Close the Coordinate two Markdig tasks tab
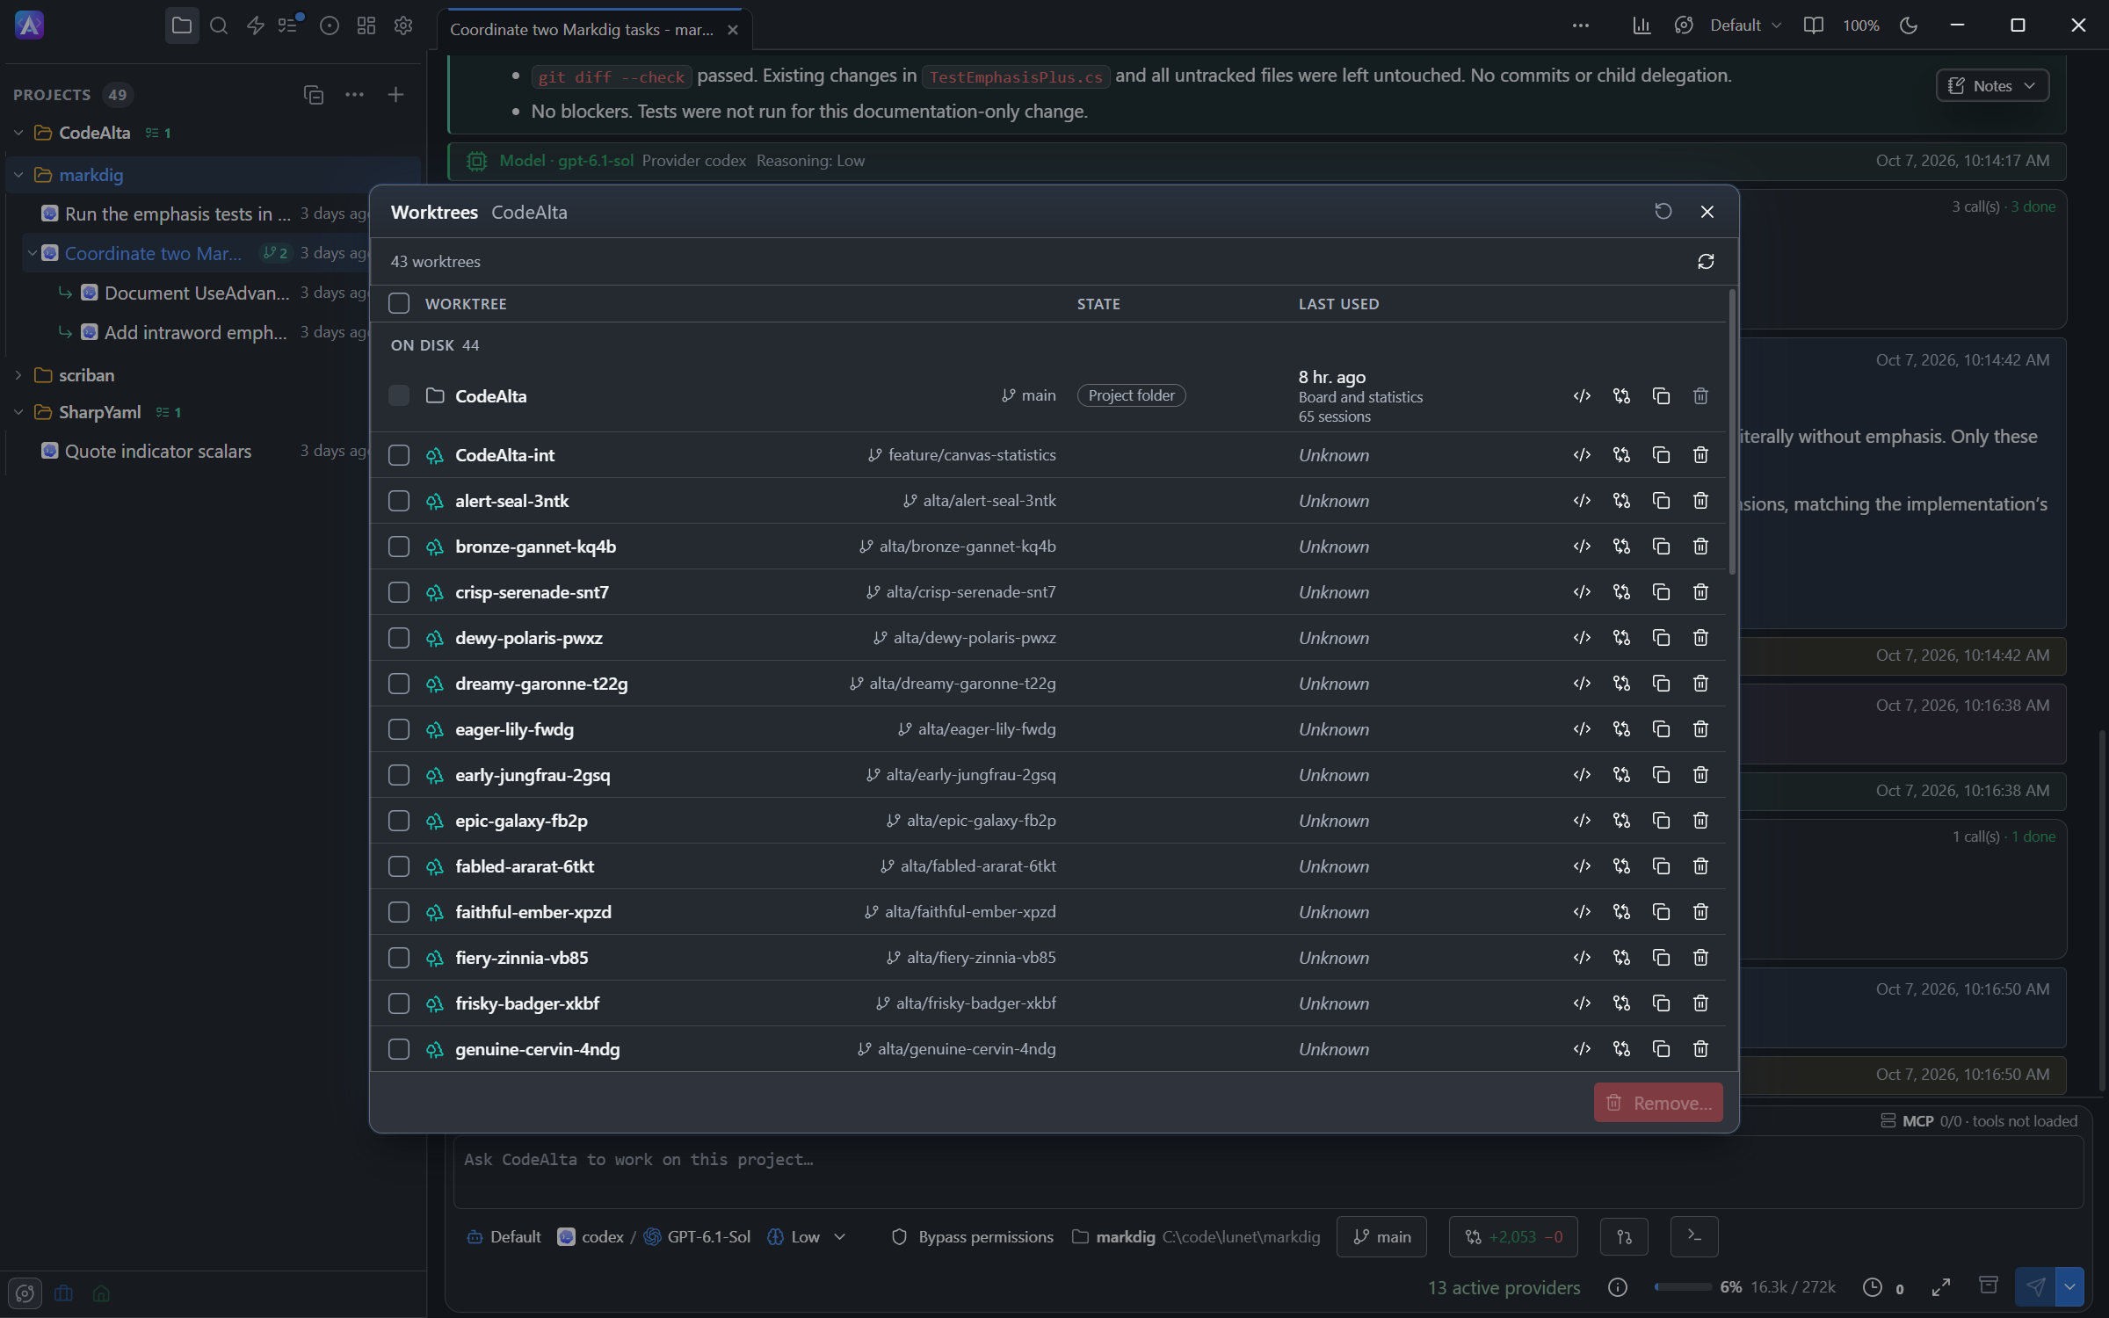Screen dimensions: 2109x1318 click(x=733, y=30)
